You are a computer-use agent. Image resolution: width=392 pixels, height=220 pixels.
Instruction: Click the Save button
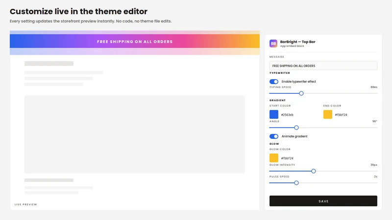pyautogui.click(x=323, y=201)
